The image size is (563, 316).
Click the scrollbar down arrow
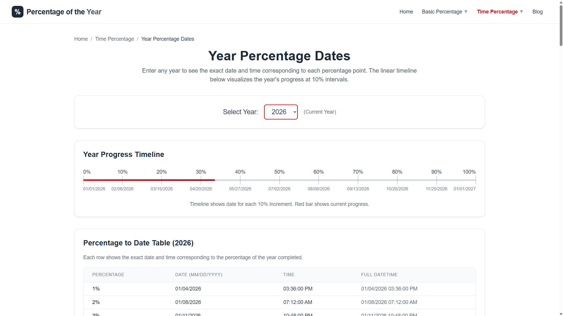[561, 314]
